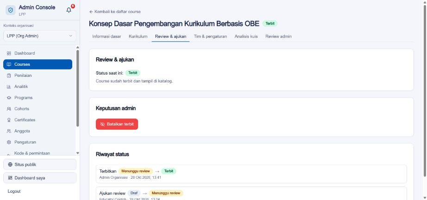Screen dimensions: 427x200
Task: Switch to the Review admin tab
Action: 279,37
